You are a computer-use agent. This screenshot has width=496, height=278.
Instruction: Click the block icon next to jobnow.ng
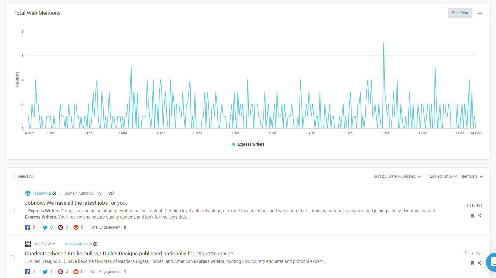[x=54, y=193]
